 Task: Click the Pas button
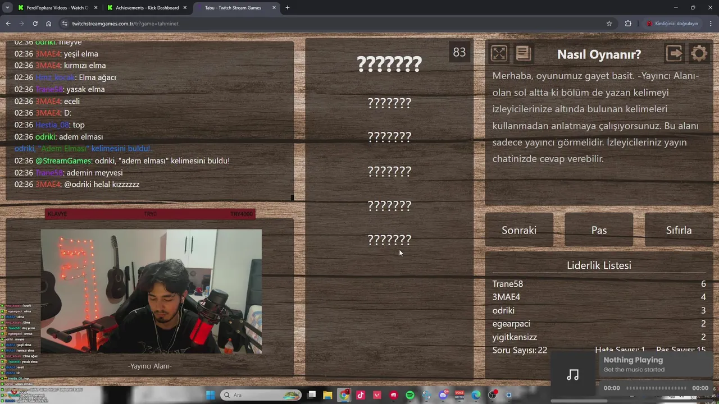click(x=599, y=230)
